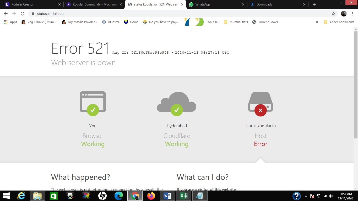Bookmark this page with the star icon
This screenshot has height=201, width=358.
333,14
